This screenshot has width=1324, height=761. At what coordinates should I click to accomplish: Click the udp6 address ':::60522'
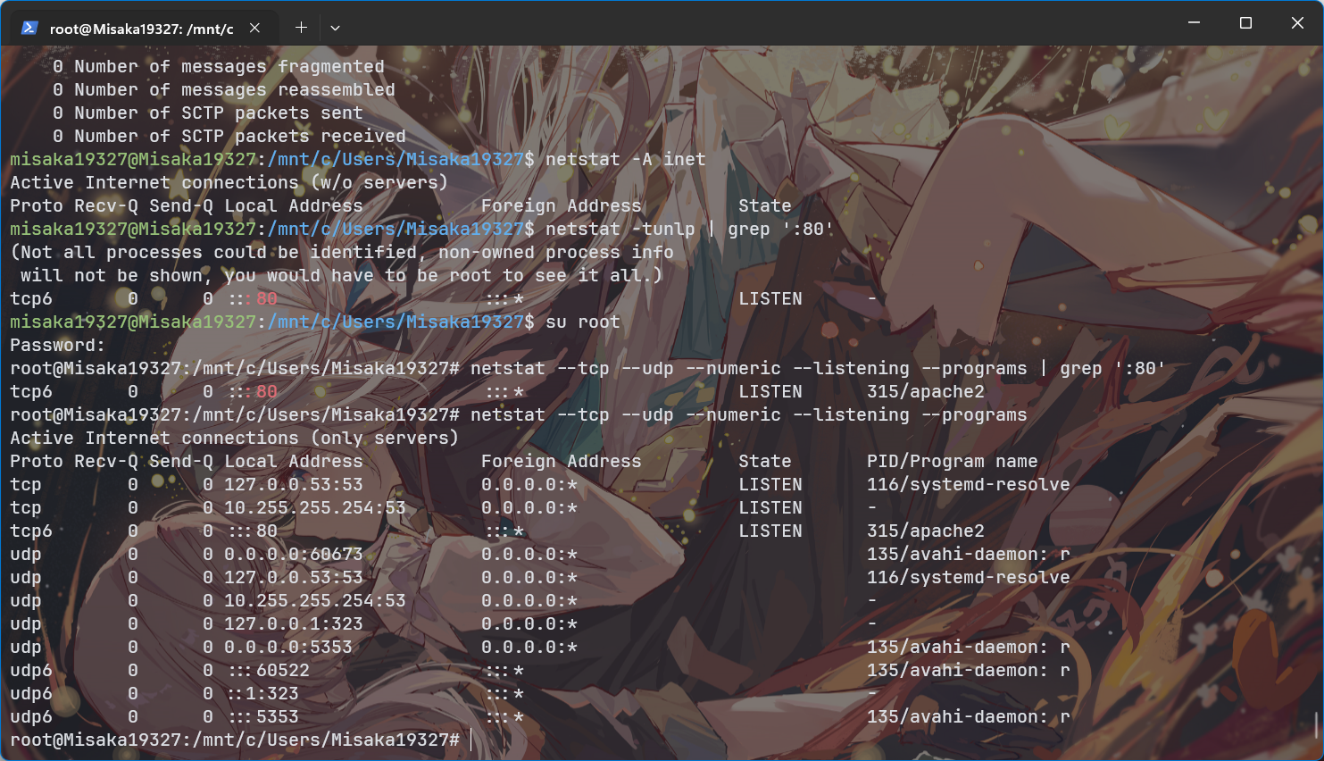269,670
